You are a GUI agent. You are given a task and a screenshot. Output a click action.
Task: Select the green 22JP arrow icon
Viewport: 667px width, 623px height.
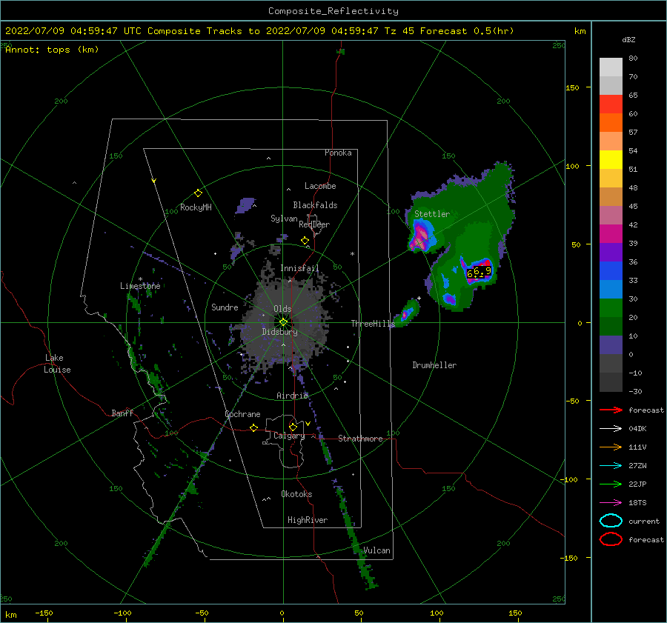(611, 484)
